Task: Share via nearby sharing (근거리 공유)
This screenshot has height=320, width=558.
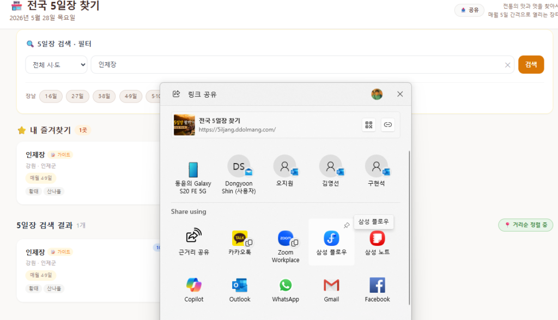Action: click(x=193, y=241)
